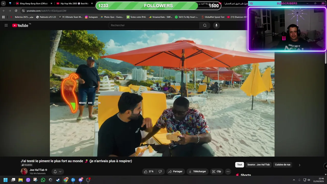Download the video with Télécharger
This screenshot has height=184, width=327.
click(x=197, y=171)
